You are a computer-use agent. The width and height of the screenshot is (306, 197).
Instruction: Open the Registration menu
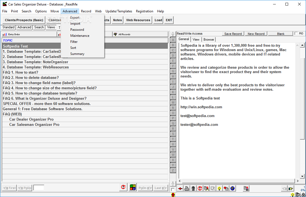point(144,11)
